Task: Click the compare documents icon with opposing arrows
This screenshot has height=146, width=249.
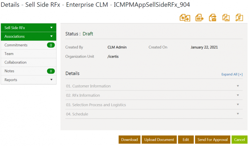Action: pyautogui.click(x=185, y=18)
